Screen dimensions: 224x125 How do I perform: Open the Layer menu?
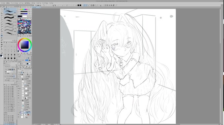pos(21,3)
